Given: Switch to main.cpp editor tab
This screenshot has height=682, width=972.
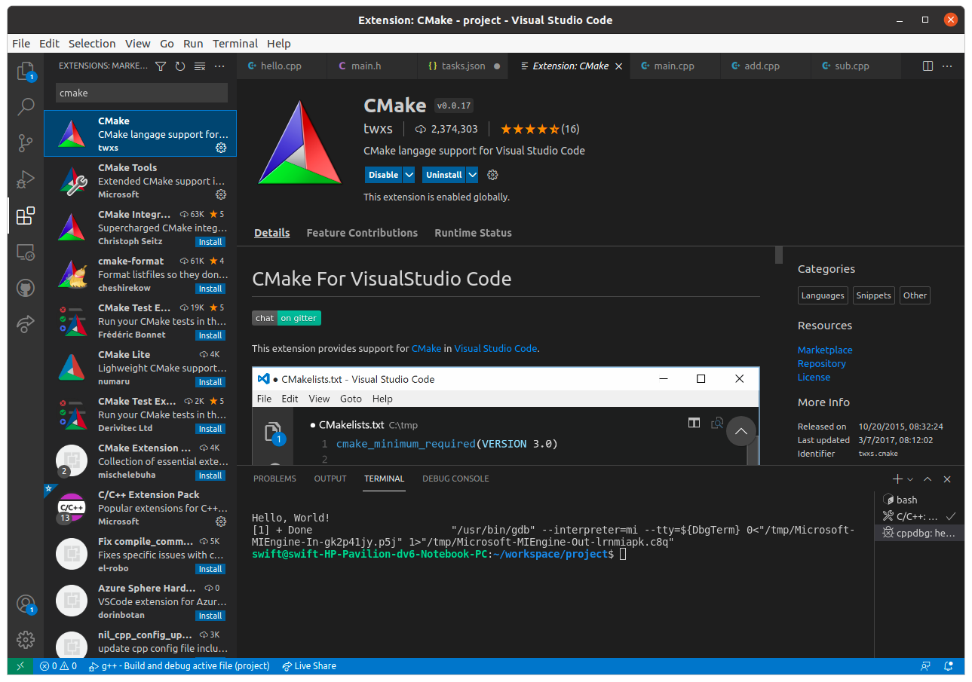Looking at the screenshot, I should pos(675,66).
